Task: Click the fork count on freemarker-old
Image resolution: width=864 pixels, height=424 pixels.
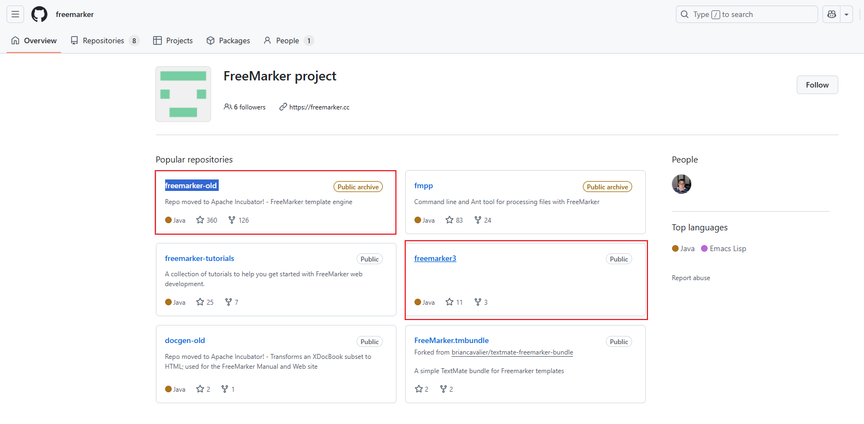Action: [238, 220]
